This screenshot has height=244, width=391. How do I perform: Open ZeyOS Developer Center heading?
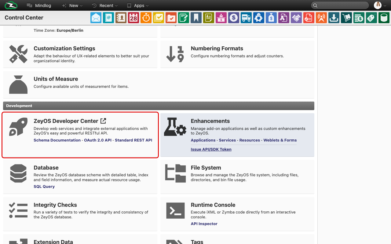66,121
